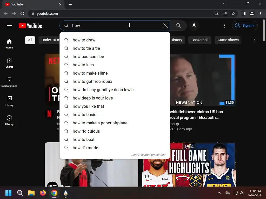This screenshot has height=199, width=266.
Task: Choose suggestion 'how to draw'
Action: pos(115,40)
